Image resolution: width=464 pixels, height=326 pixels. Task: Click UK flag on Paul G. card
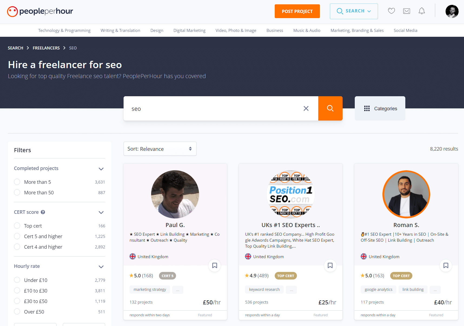click(132, 257)
